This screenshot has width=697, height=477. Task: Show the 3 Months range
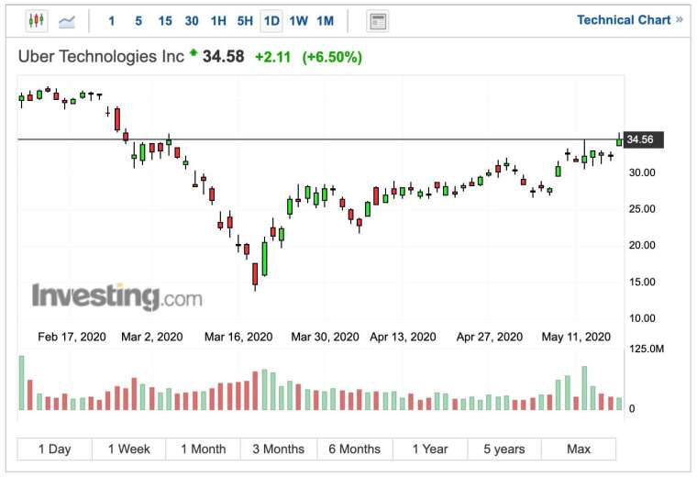coord(279,449)
